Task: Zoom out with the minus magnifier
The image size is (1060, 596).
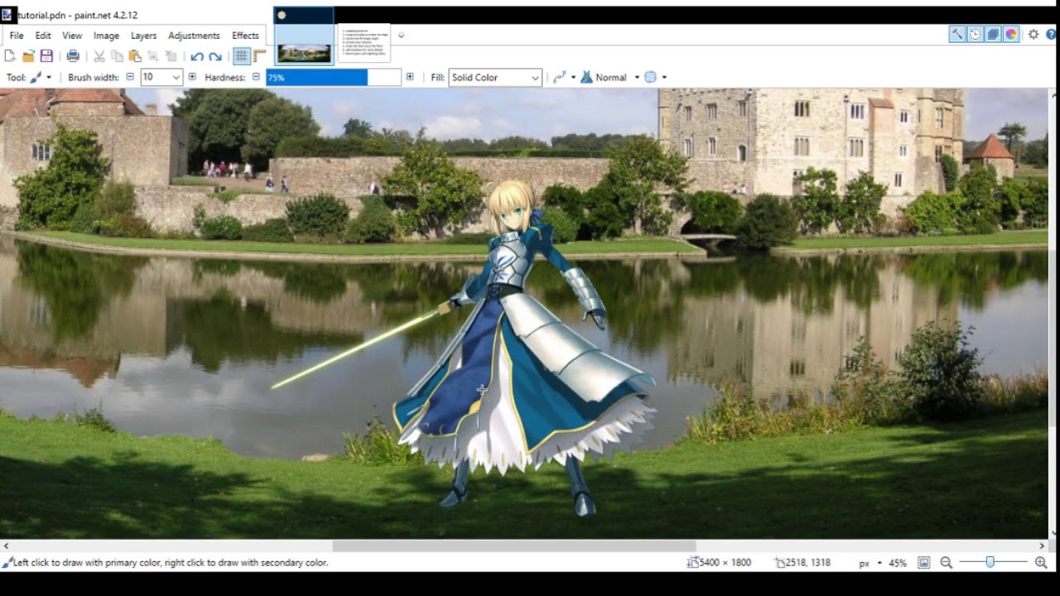Action: pos(946,563)
